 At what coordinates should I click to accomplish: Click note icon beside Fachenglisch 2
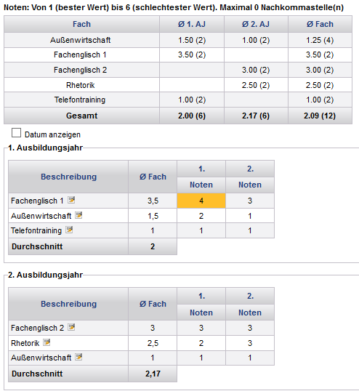pyautogui.click(x=71, y=327)
